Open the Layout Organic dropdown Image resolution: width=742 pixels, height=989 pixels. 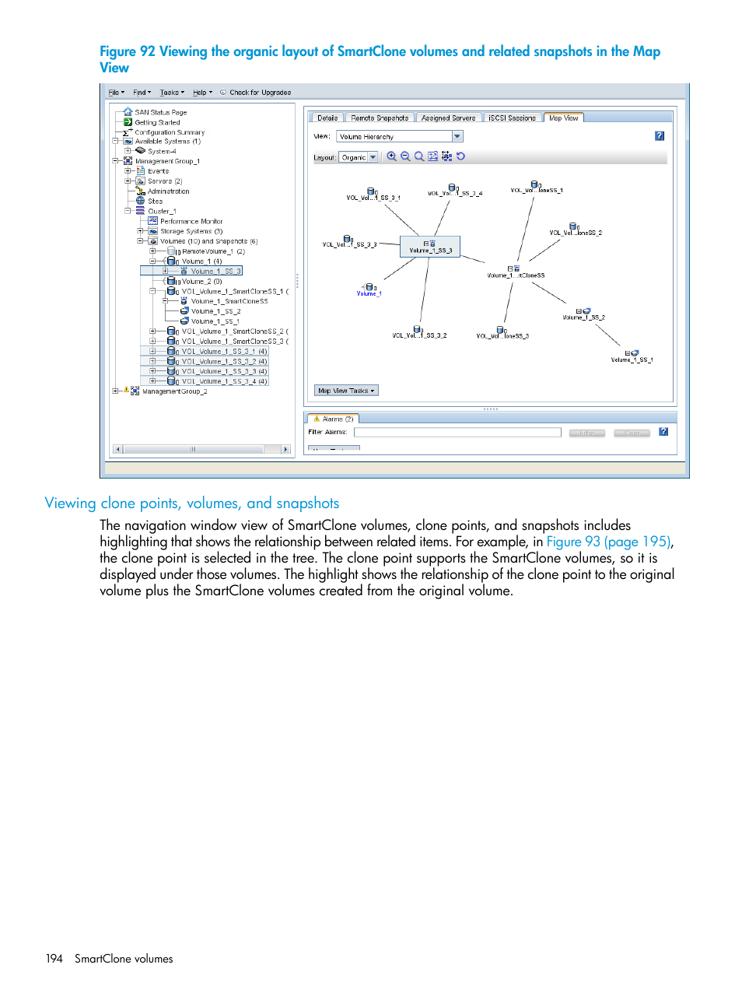click(373, 157)
